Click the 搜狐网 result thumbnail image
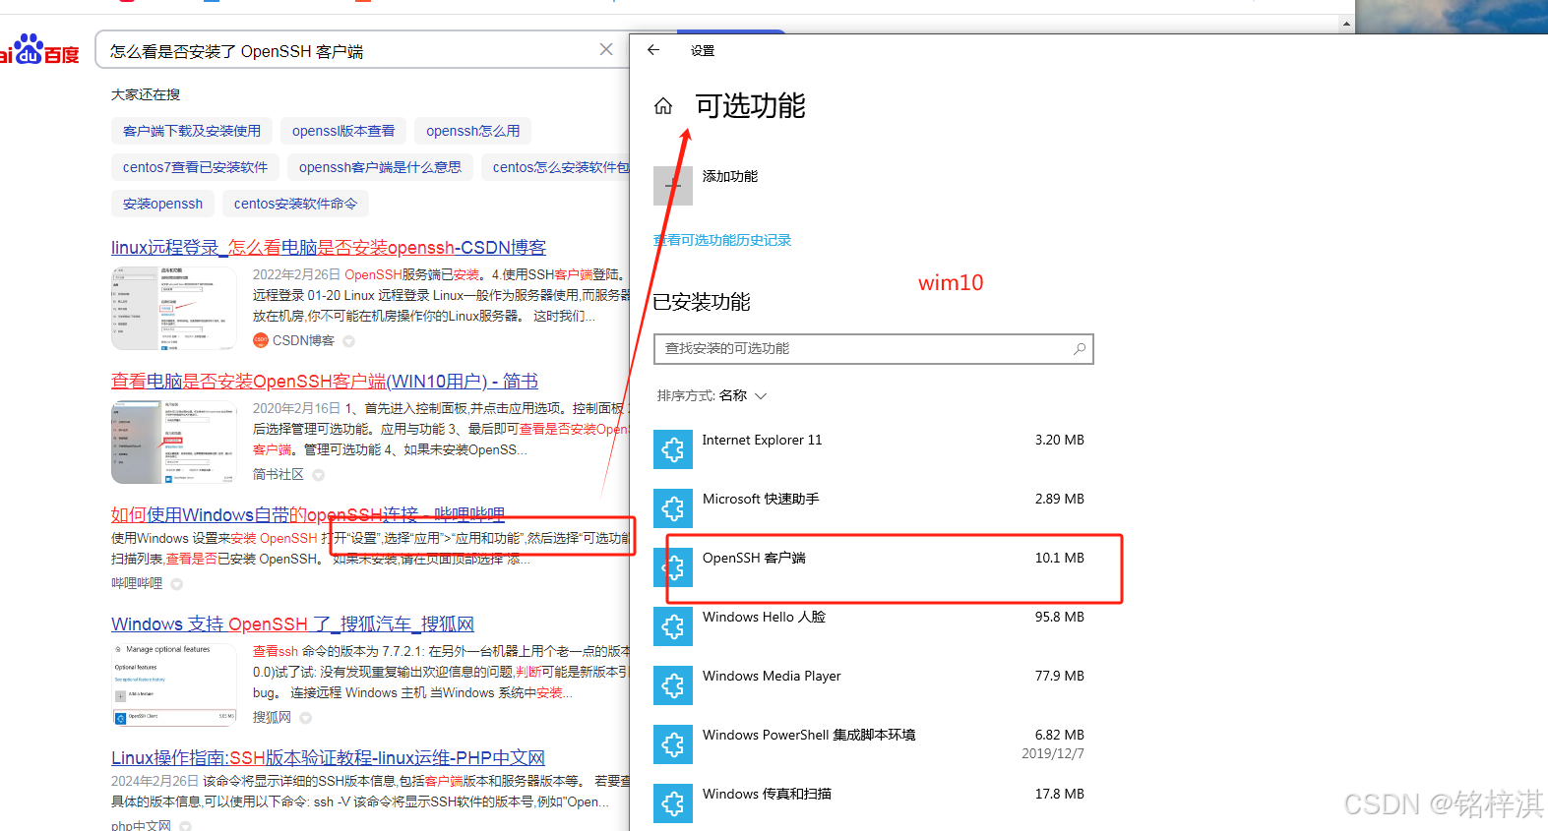1548x831 pixels. tap(174, 684)
